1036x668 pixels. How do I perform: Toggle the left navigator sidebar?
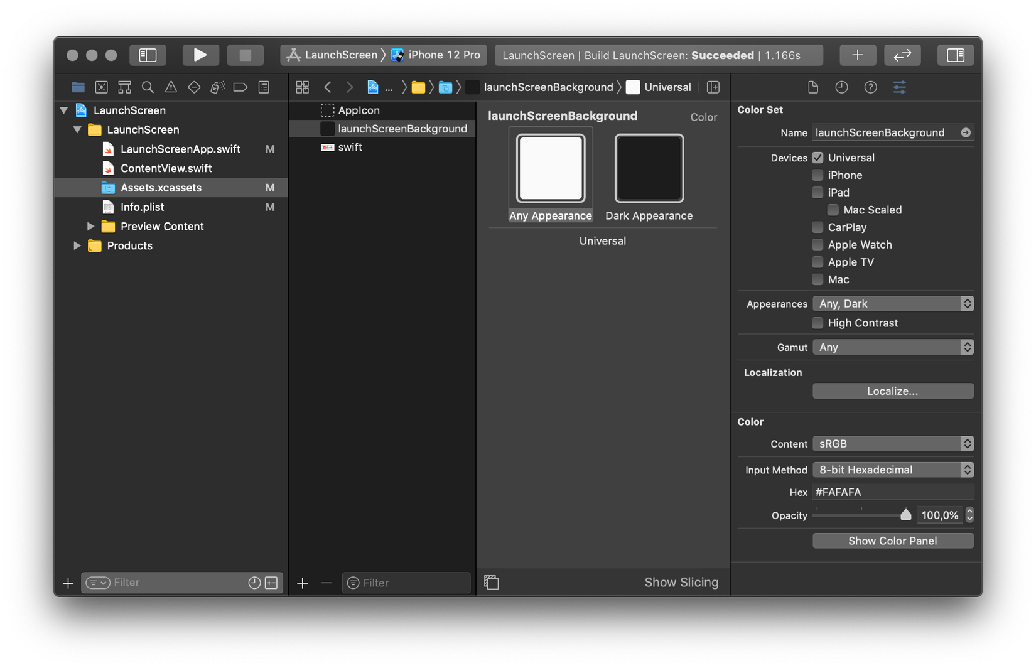148,55
